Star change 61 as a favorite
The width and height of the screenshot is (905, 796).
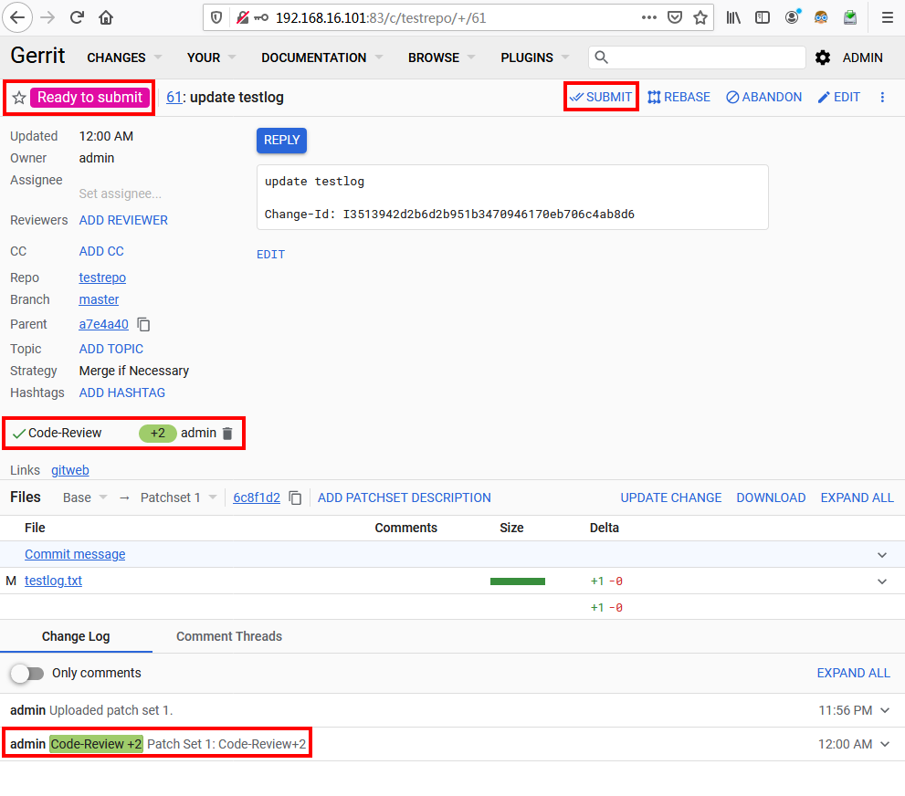pyautogui.click(x=19, y=98)
